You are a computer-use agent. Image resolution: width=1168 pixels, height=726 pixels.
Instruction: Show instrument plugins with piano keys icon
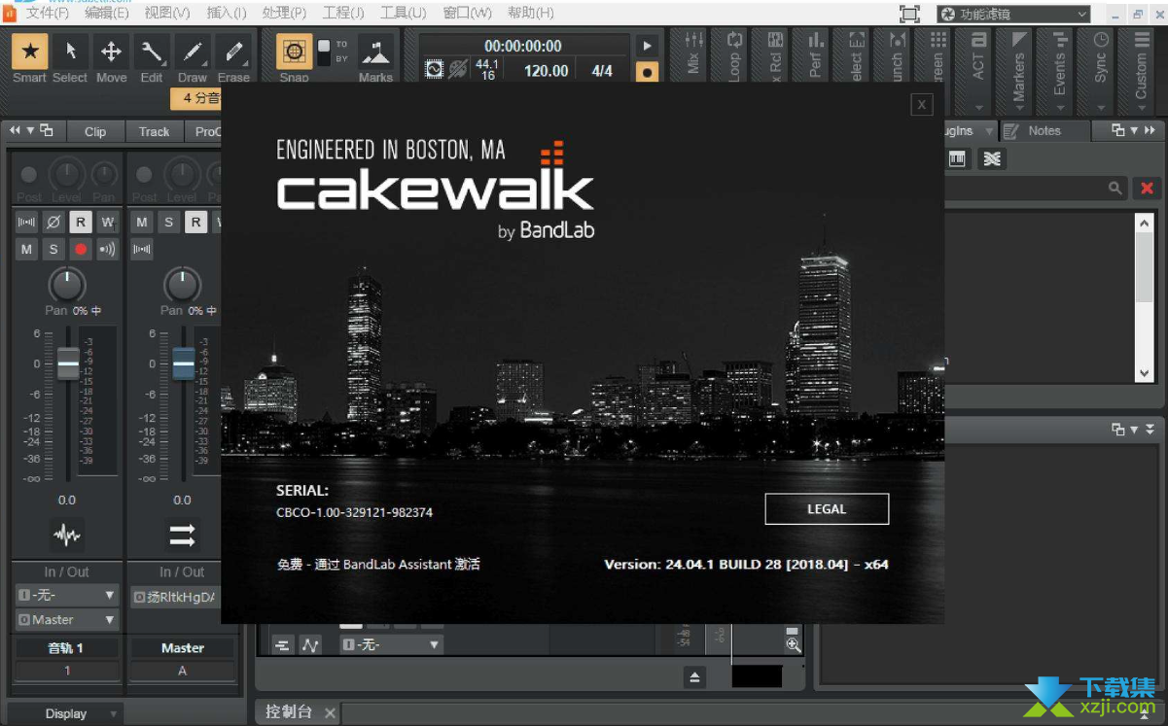[957, 158]
